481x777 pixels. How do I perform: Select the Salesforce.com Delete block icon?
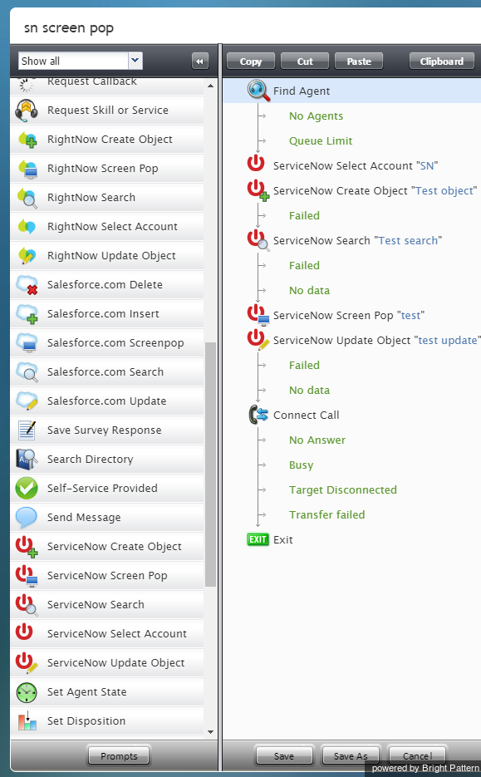pos(27,284)
